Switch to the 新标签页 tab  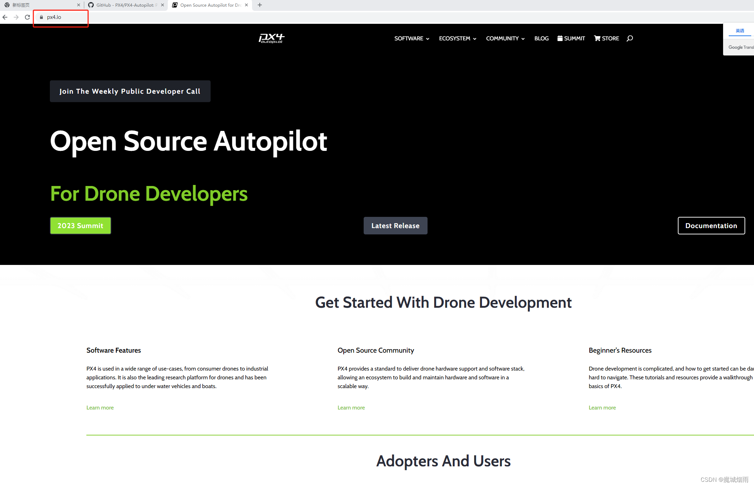click(41, 5)
